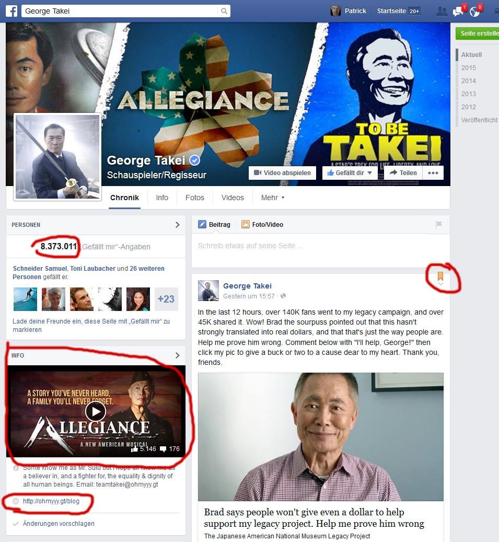
Task: Click the comment count 176 on video
Action: pyautogui.click(x=170, y=448)
